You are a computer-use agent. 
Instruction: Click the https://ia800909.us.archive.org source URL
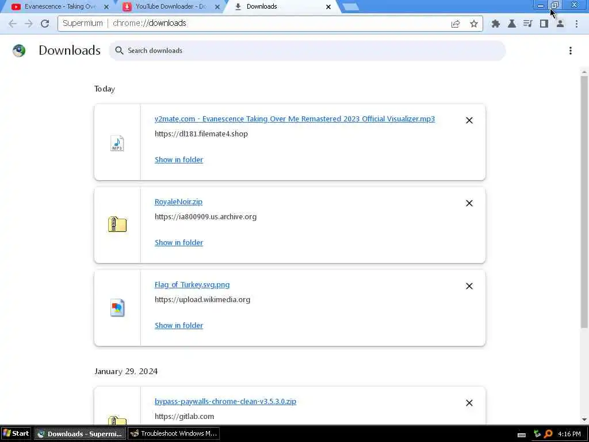[x=205, y=217]
